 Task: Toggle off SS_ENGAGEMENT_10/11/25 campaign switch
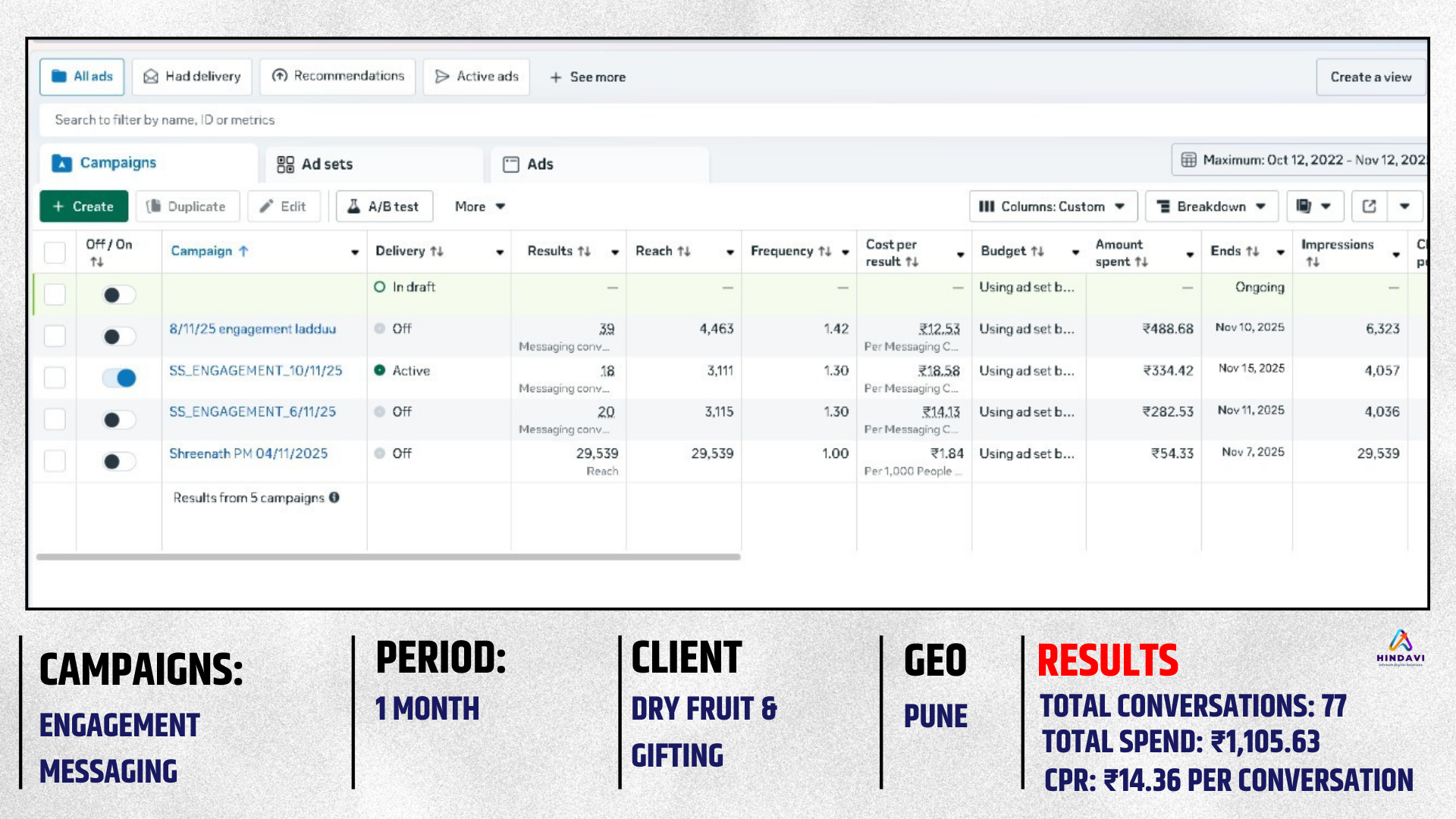point(119,378)
